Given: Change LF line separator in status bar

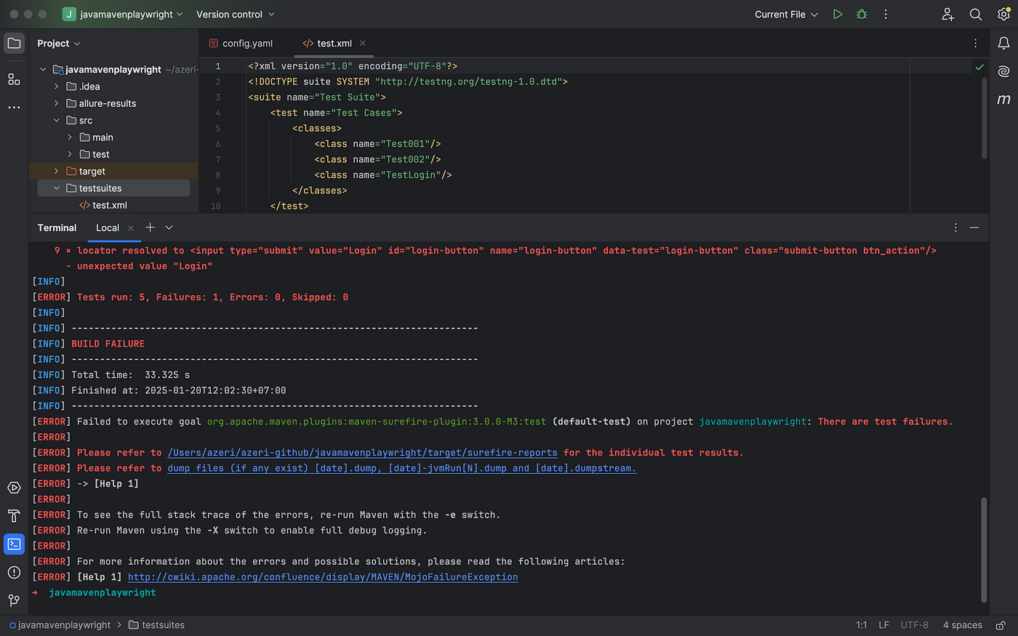Looking at the screenshot, I should pyautogui.click(x=883, y=625).
